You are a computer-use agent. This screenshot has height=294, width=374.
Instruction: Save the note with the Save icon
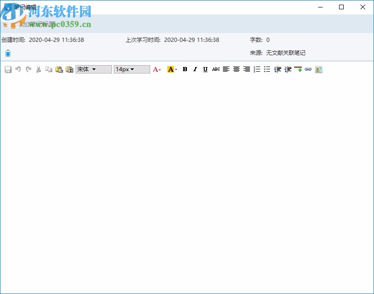click(x=8, y=69)
